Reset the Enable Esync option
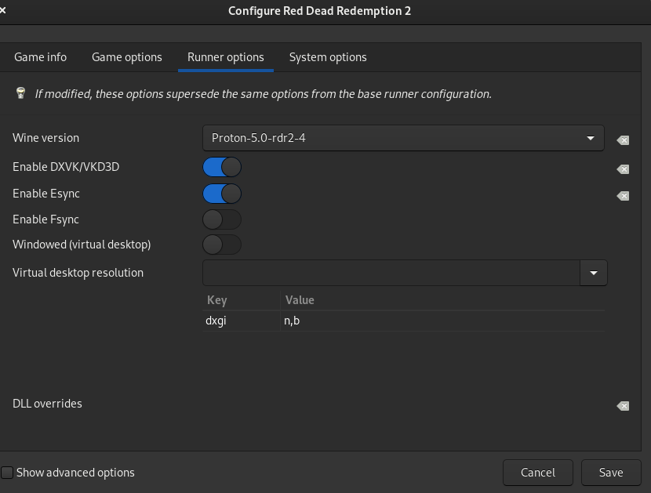The height and width of the screenshot is (493, 651). [x=623, y=195]
